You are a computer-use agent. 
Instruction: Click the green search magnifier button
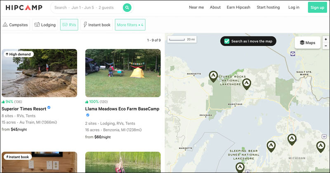point(127,7)
